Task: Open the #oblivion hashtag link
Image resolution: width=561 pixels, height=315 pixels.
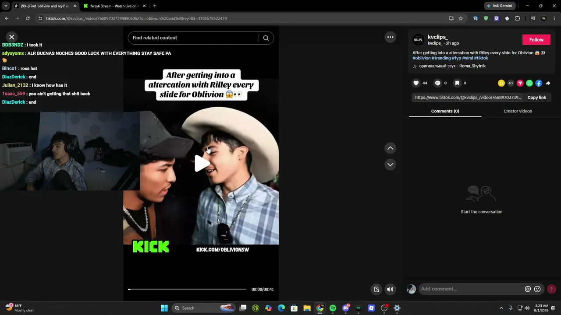Action: (422, 58)
